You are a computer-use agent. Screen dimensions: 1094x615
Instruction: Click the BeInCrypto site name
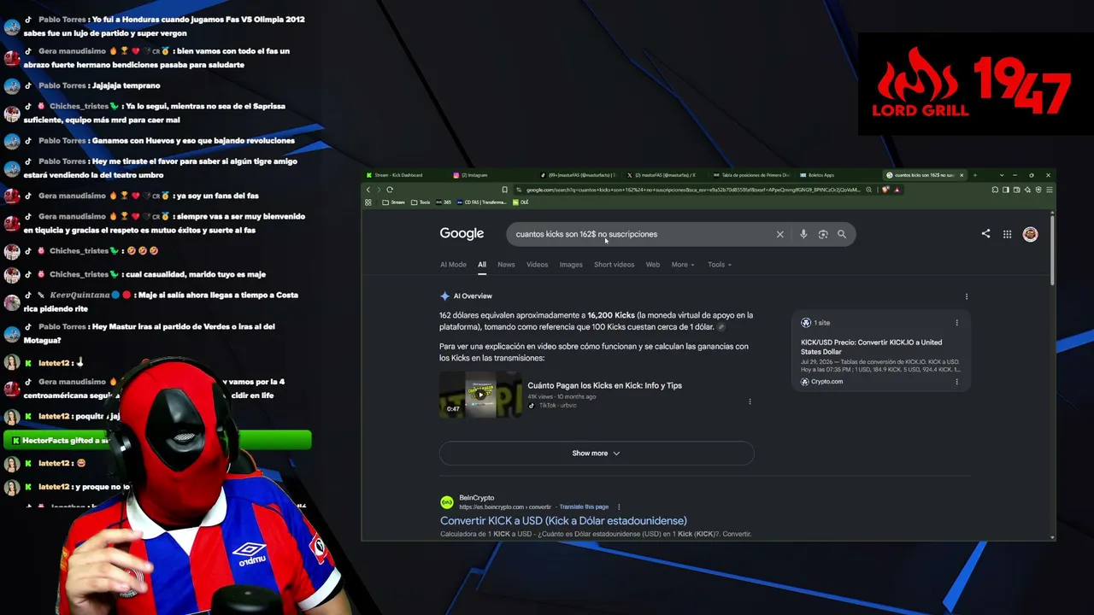[x=477, y=498]
